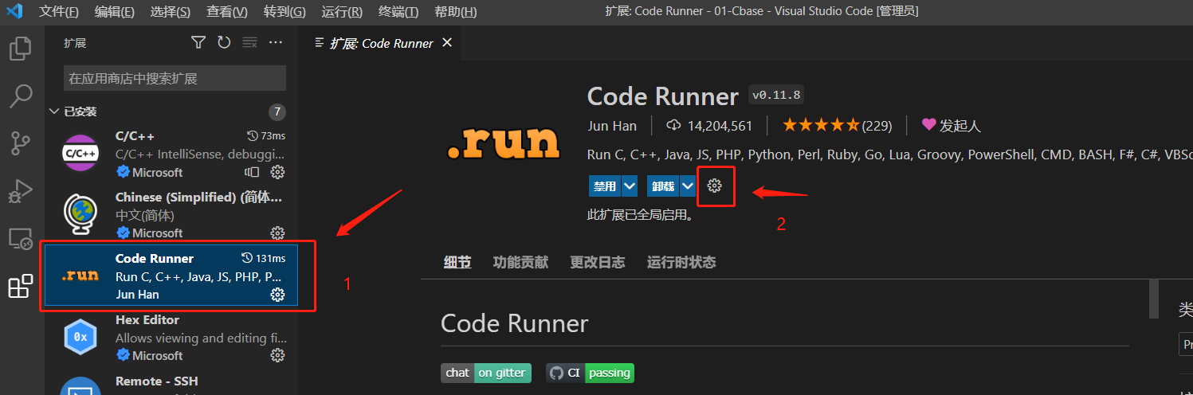
Task: Click the 禁用 disable button
Action: tap(605, 186)
